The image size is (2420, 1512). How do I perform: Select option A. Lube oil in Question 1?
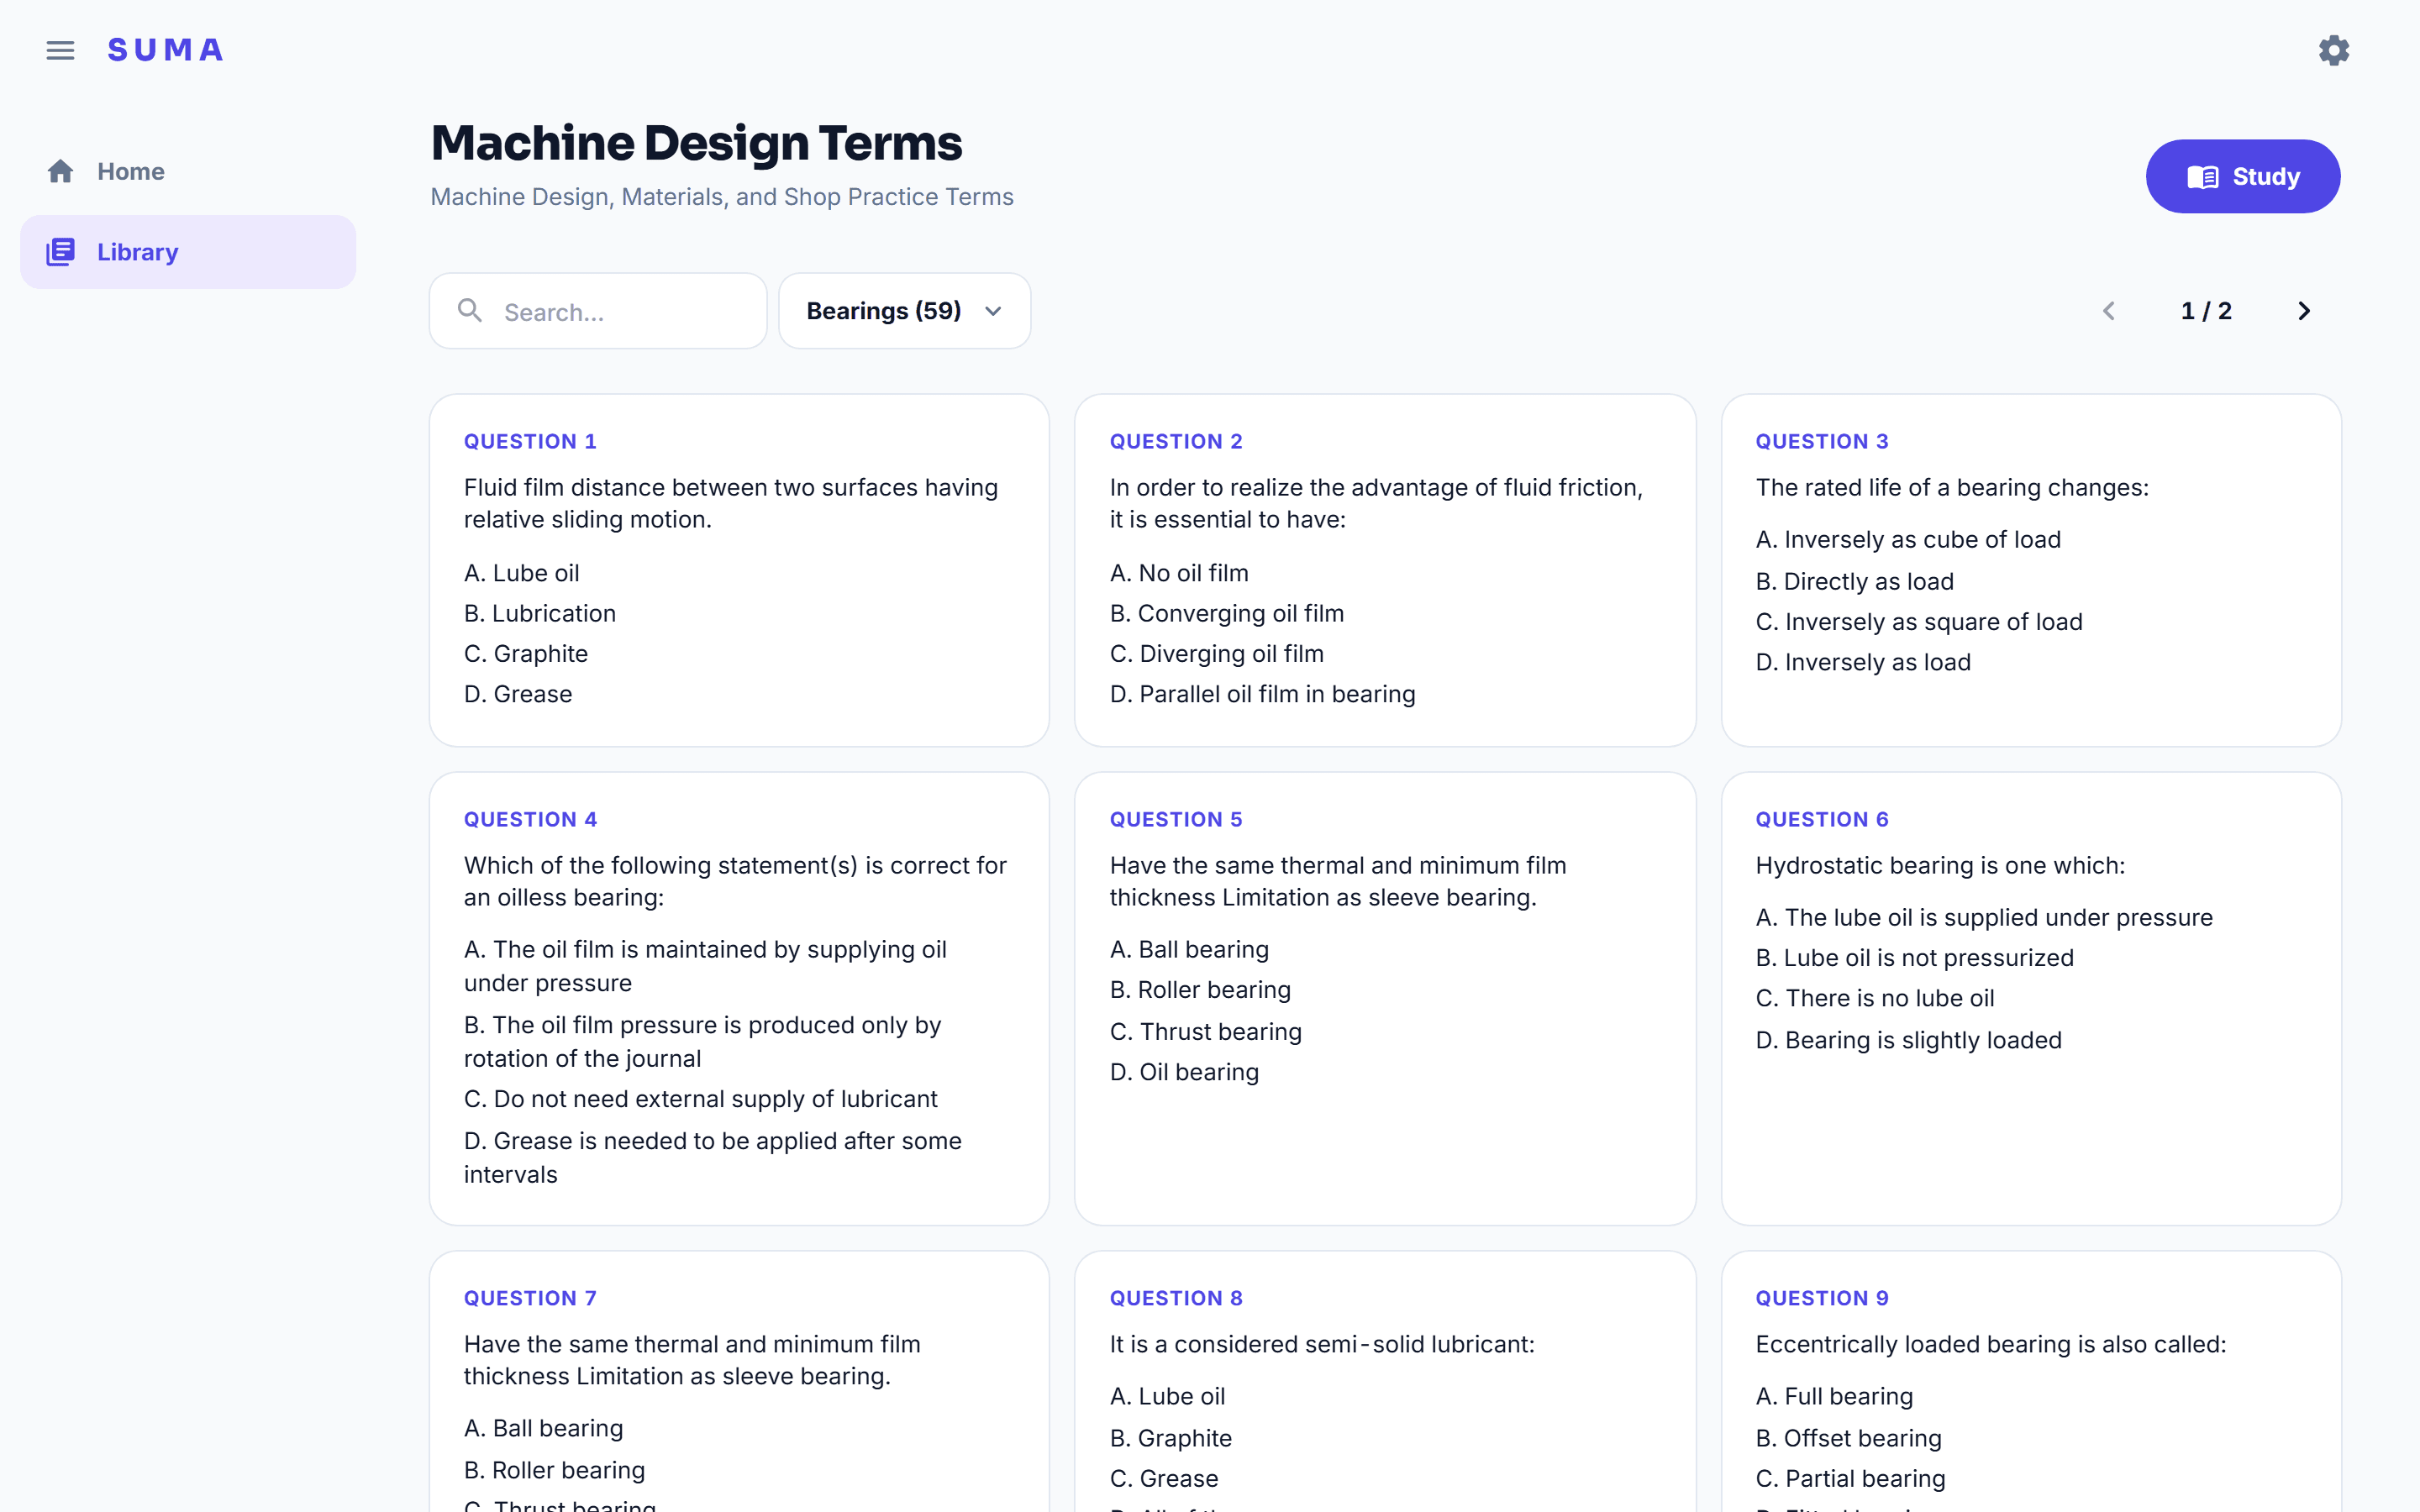(x=522, y=573)
